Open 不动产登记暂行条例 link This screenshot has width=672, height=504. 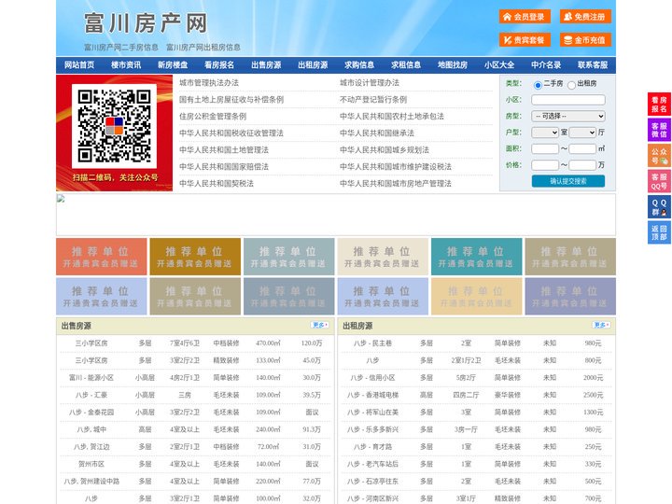[x=373, y=100]
